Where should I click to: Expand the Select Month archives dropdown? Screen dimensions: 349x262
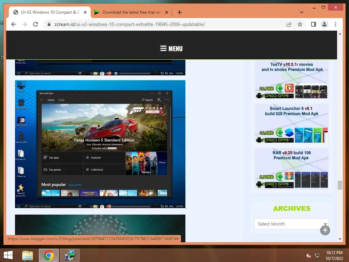pos(291,224)
